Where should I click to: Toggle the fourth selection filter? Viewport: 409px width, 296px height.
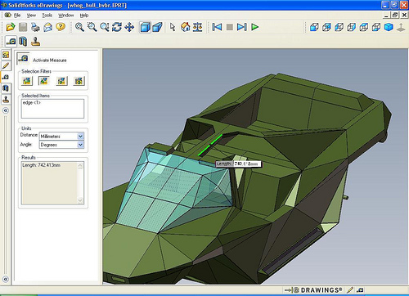[x=79, y=81]
